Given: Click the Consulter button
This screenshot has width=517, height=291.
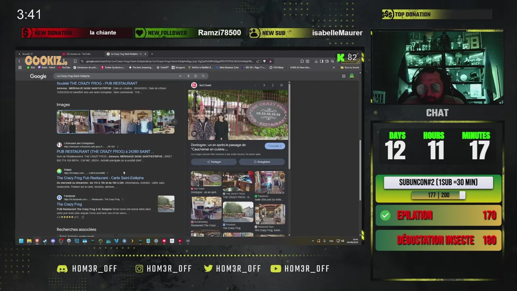Looking at the screenshot, I should [x=275, y=146].
